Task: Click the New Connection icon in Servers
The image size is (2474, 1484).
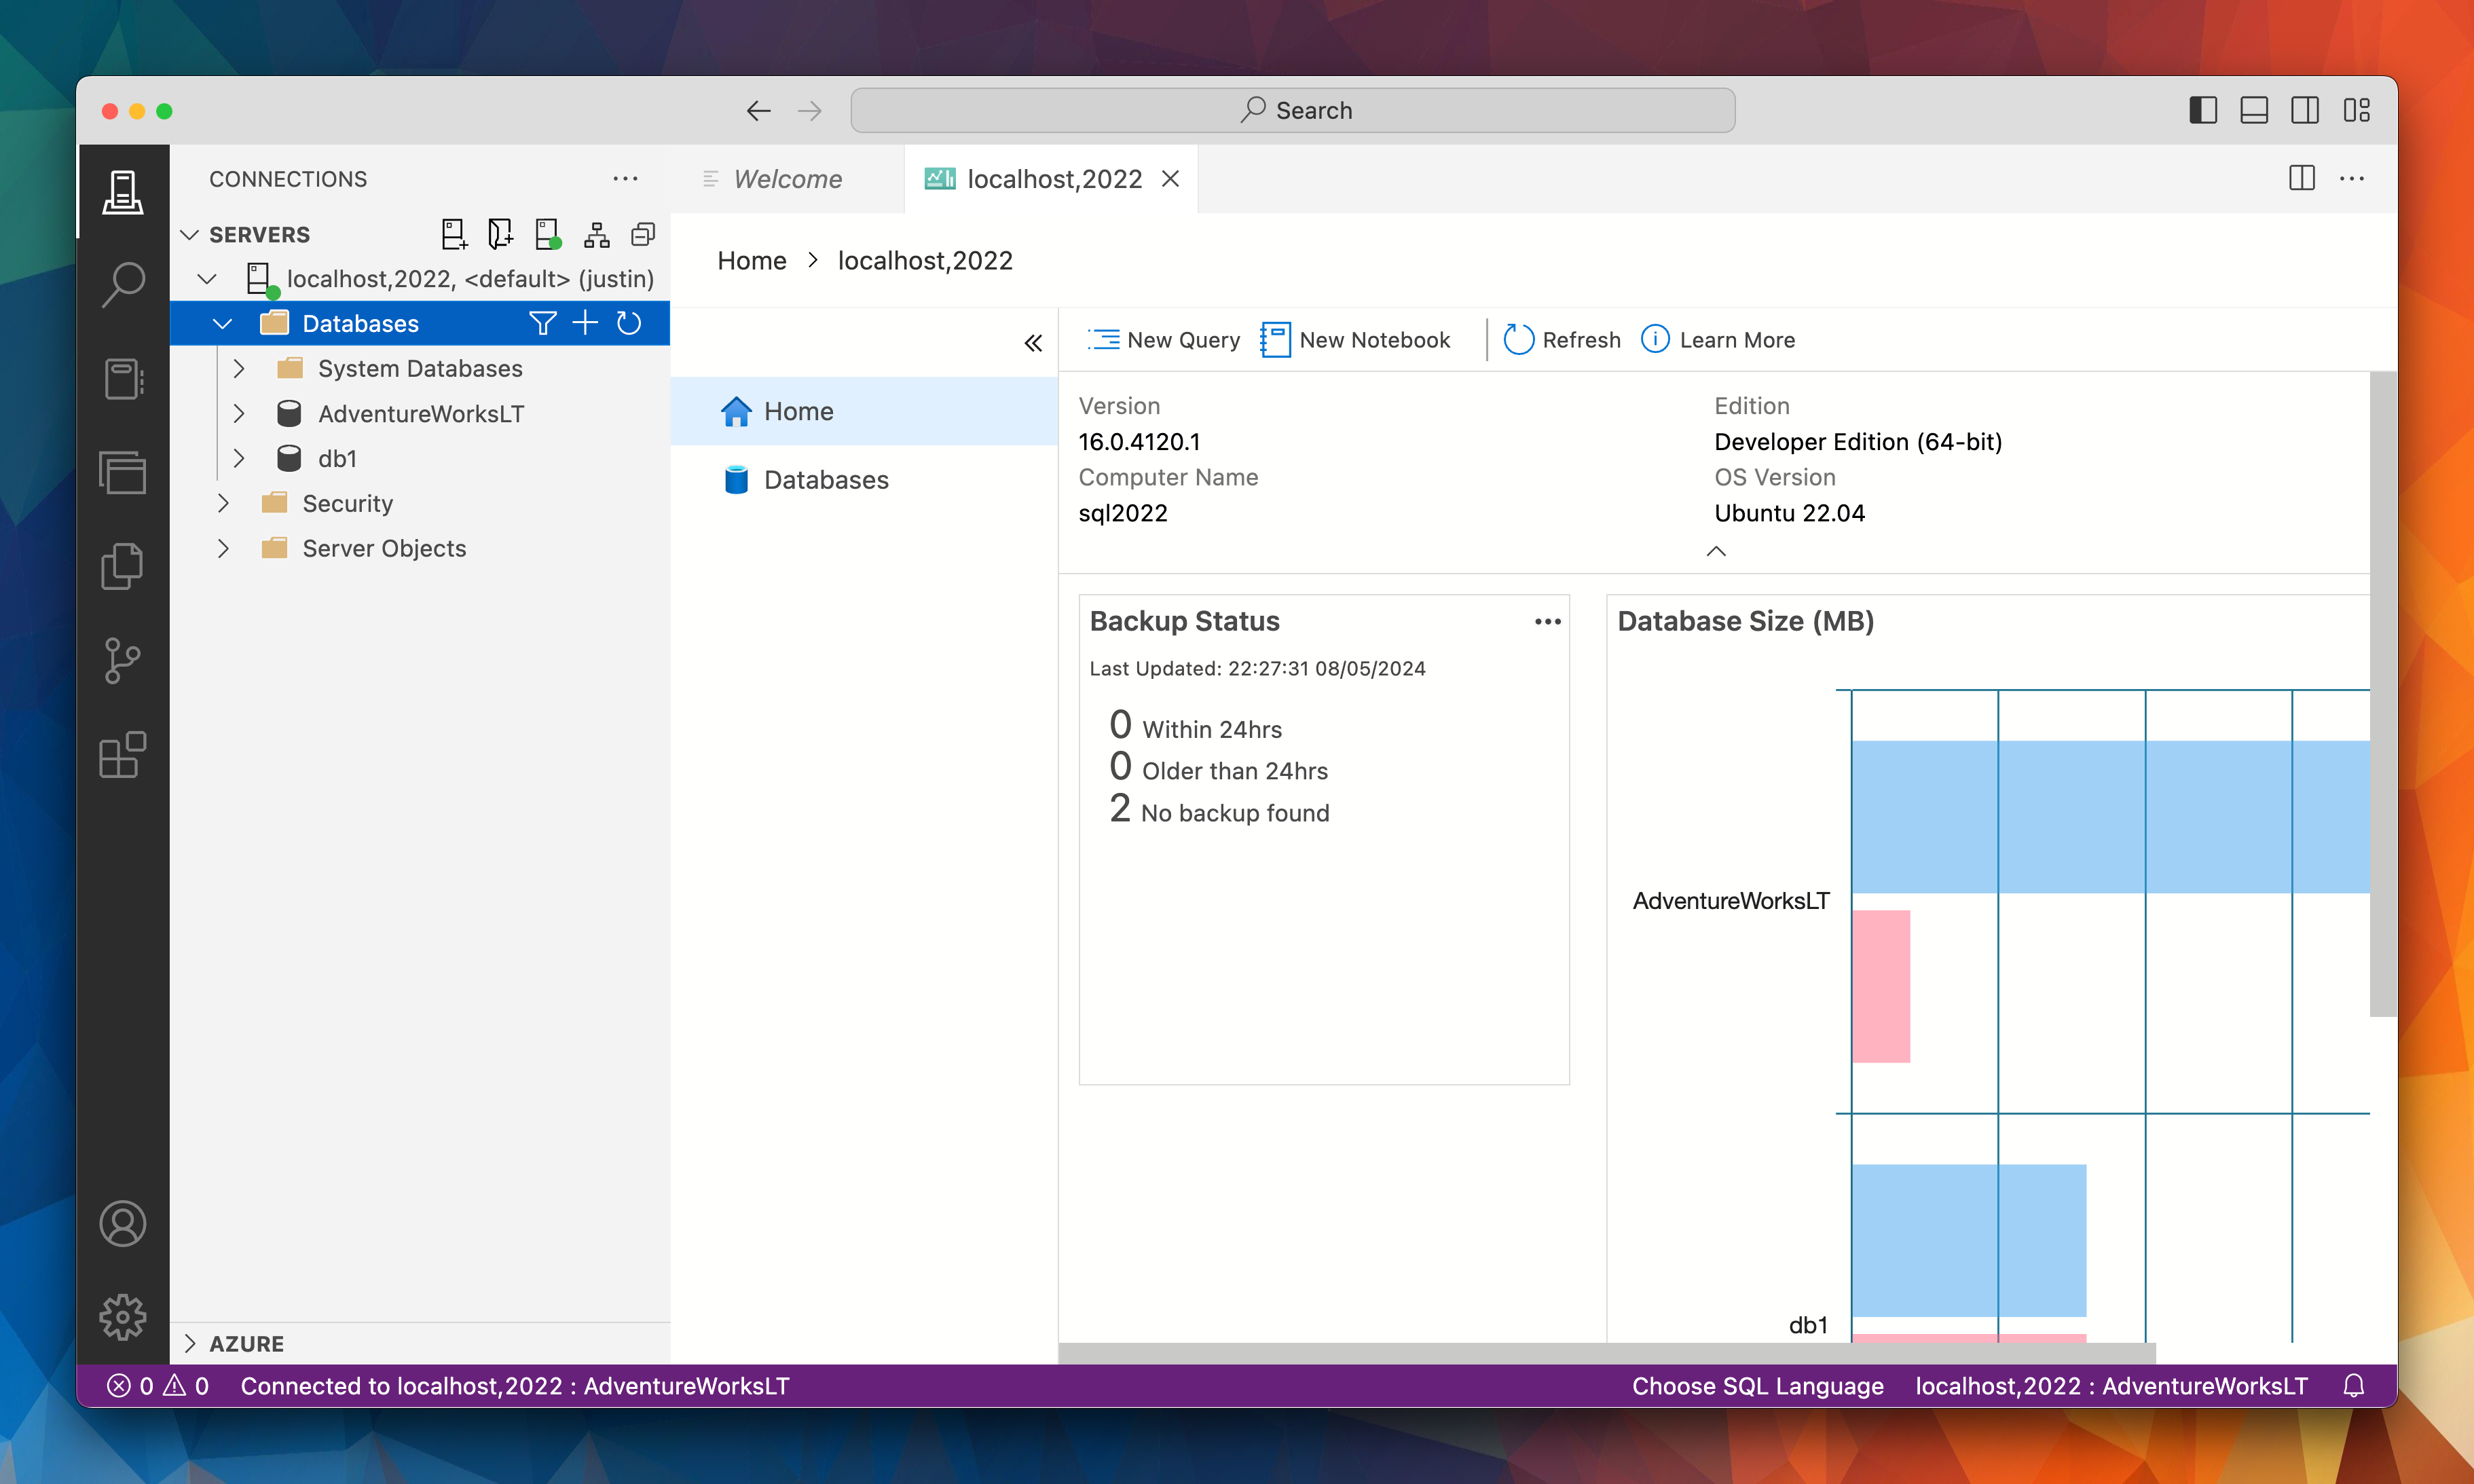Action: pyautogui.click(x=454, y=234)
